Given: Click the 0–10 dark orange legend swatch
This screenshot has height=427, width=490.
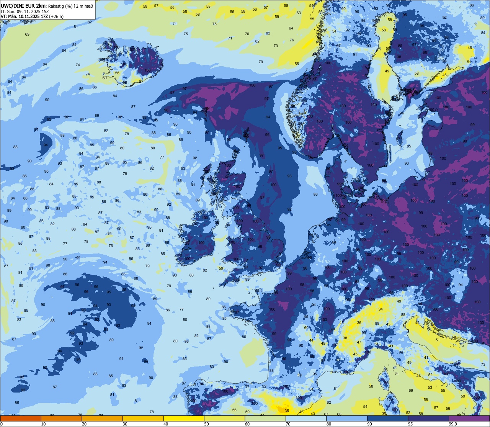Looking at the screenshot, I should (x=21, y=418).
